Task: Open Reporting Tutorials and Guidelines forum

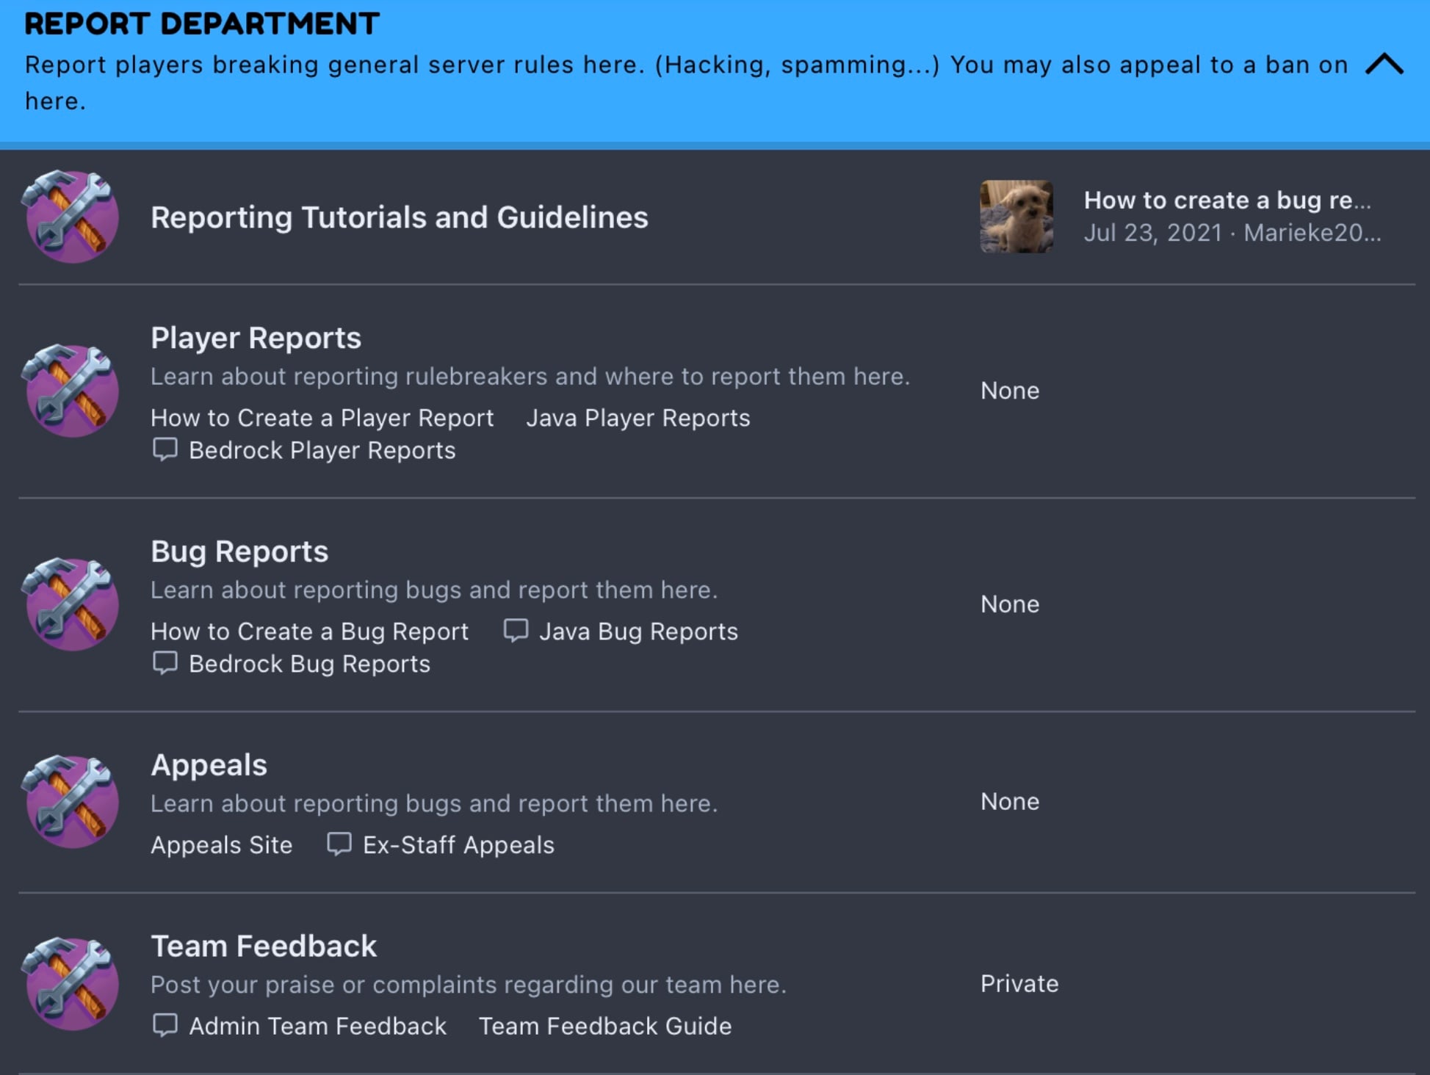Action: pos(400,217)
